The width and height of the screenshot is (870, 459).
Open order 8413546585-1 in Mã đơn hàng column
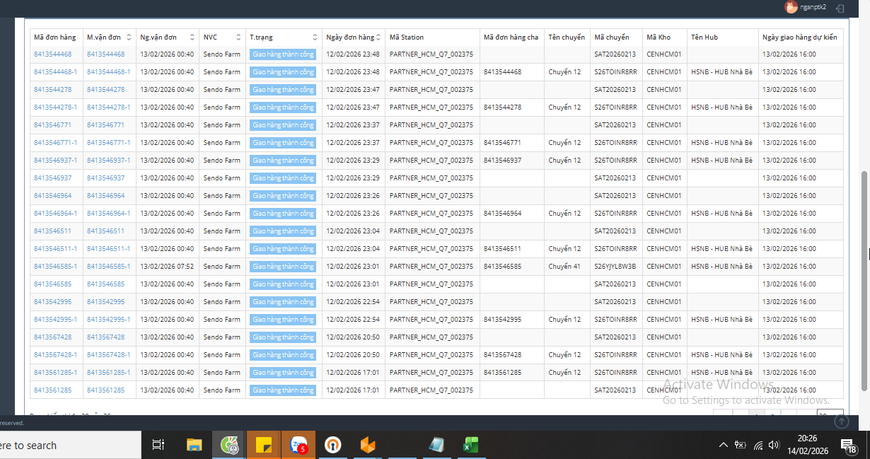(x=55, y=267)
